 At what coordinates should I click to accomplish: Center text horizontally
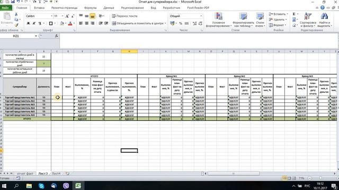[x=86, y=23]
